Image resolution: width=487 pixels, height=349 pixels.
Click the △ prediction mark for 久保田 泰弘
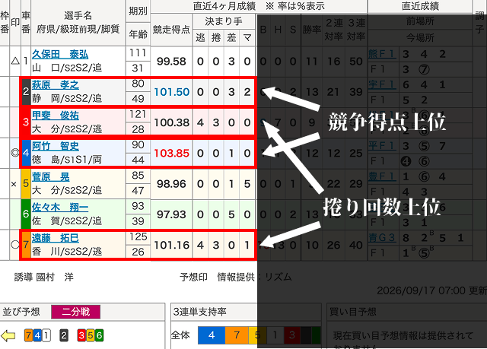15,61
